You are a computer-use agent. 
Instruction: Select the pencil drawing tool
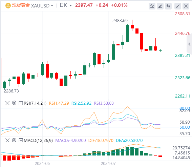(160, 6)
